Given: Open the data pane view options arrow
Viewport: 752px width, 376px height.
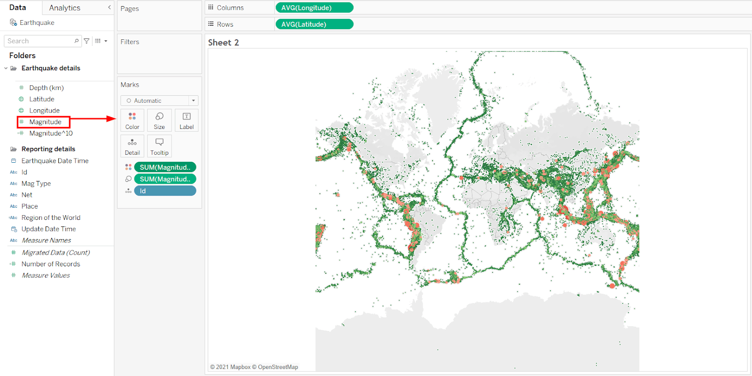Looking at the screenshot, I should 106,41.
